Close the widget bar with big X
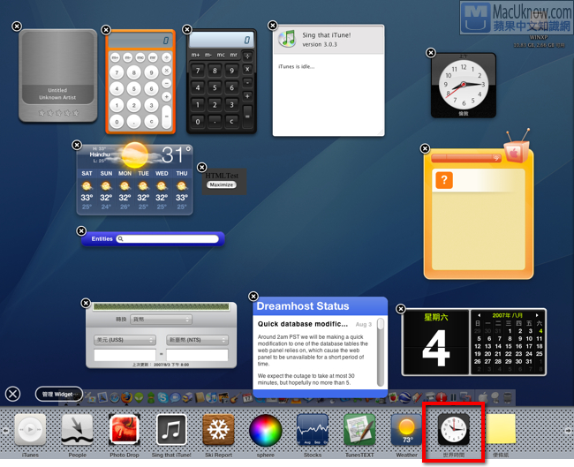This screenshot has width=574, height=467. pos(13,394)
